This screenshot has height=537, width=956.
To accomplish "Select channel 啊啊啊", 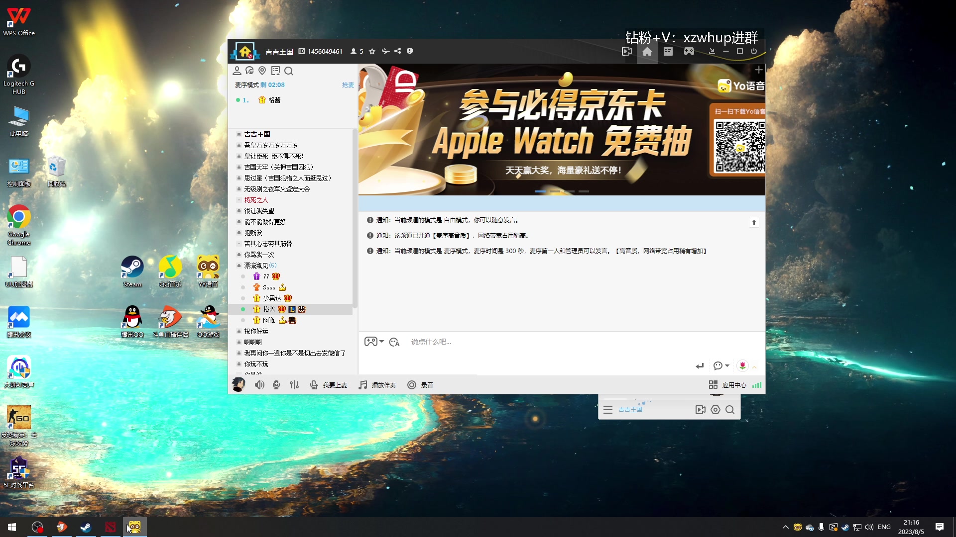I will [x=253, y=342].
